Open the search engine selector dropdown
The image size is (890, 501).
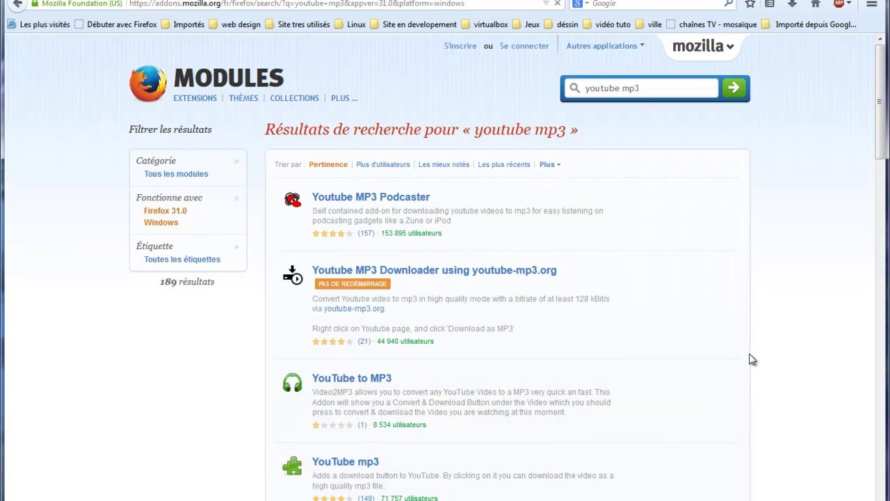579,3
